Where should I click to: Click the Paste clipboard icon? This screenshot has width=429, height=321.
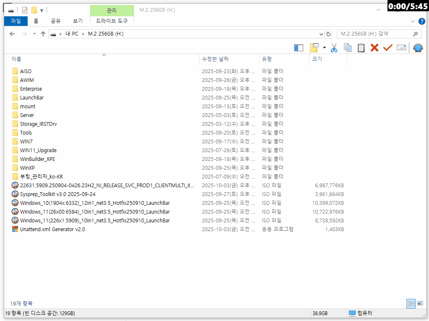click(x=361, y=48)
